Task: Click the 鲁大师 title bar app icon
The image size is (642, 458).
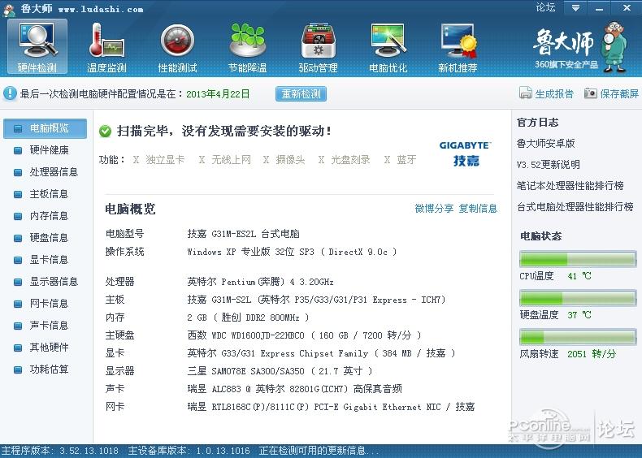Action: click(x=9, y=9)
